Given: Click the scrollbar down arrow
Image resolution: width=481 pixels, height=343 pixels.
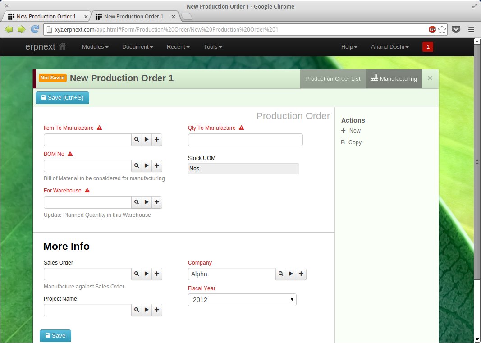Looking at the screenshot, I should click(x=477, y=339).
